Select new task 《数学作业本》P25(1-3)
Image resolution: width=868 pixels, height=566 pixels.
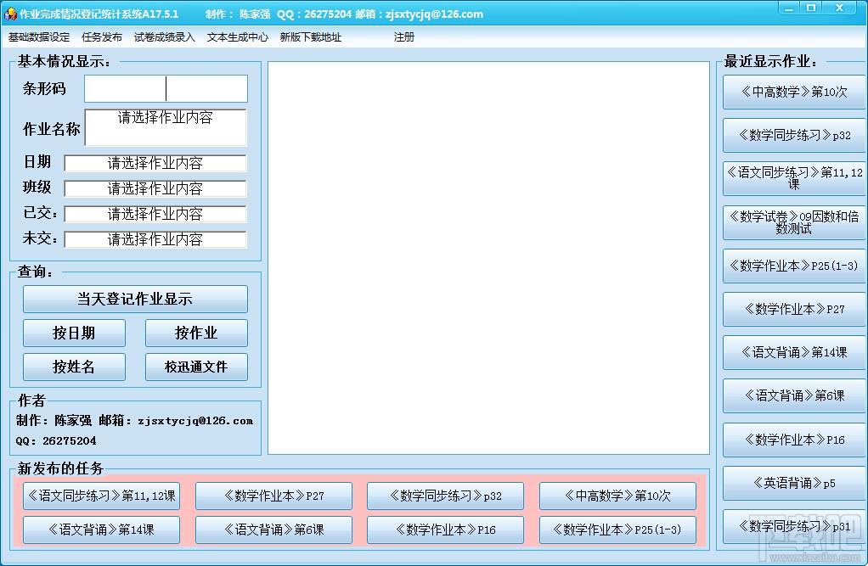click(x=617, y=530)
